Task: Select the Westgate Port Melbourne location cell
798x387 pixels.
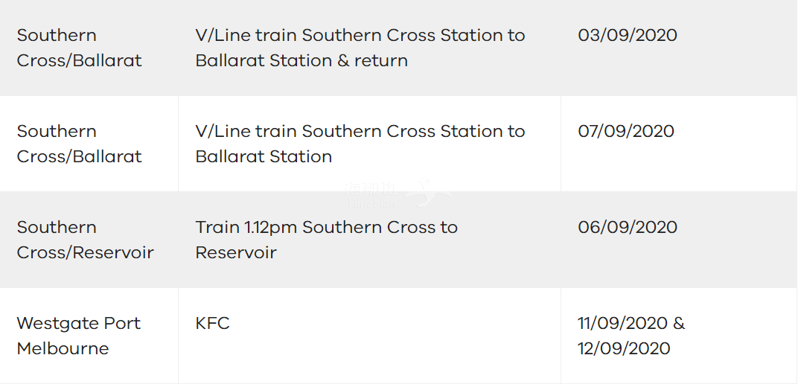Action: pos(89,336)
